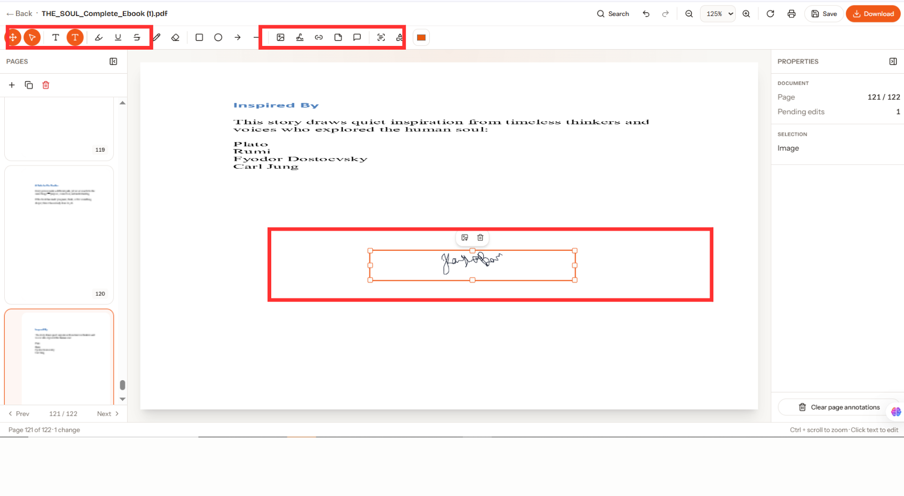Duplicate the current page
Image resolution: width=904 pixels, height=496 pixels.
point(29,85)
